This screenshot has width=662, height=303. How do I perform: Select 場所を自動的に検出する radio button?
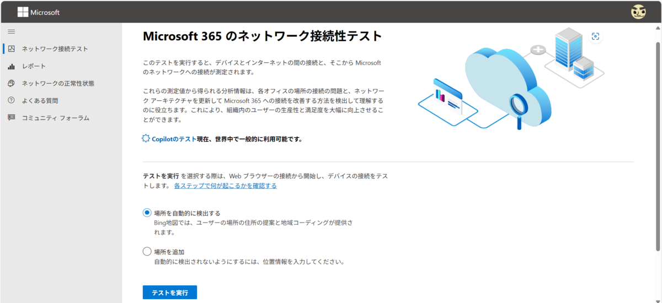147,213
